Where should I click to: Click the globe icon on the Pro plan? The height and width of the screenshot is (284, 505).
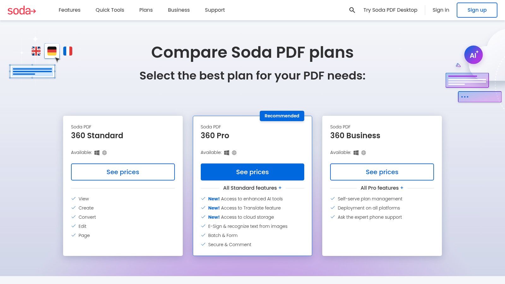[234, 152]
